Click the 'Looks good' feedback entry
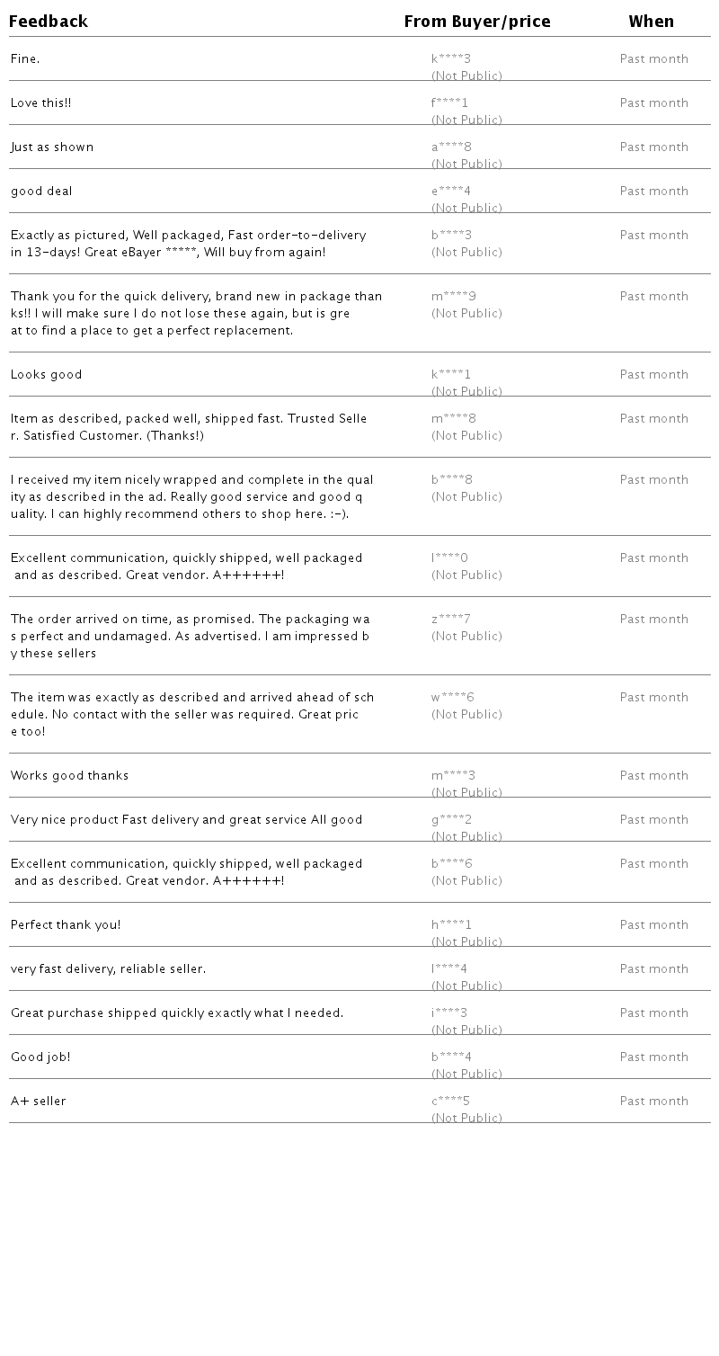The image size is (719, 1356). (47, 375)
